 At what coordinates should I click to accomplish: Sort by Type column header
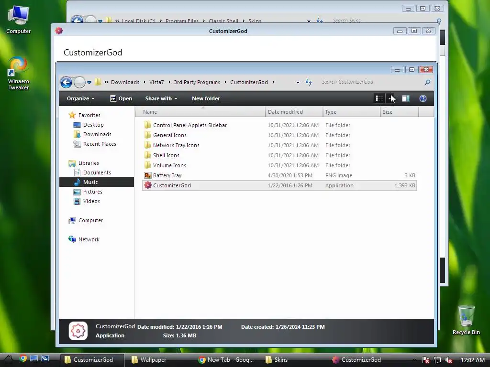click(352, 112)
